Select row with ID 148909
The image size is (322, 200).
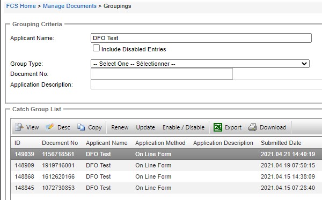click(166, 165)
